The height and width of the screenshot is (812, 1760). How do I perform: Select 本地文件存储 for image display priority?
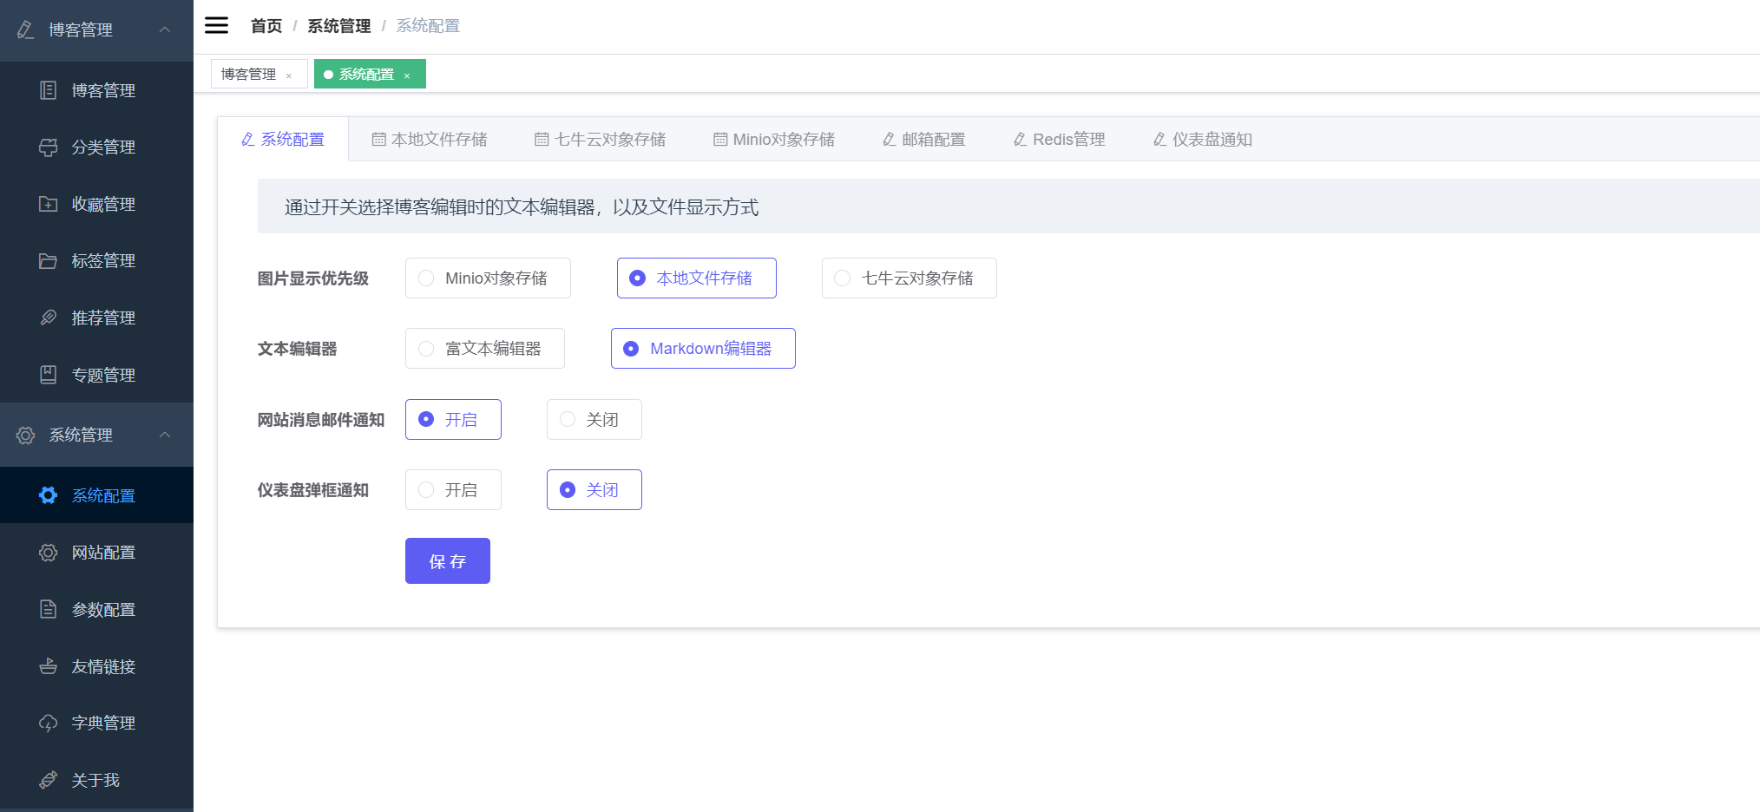coord(696,278)
